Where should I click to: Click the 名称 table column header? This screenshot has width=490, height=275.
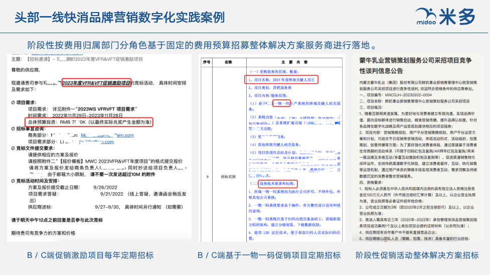coord(228,62)
